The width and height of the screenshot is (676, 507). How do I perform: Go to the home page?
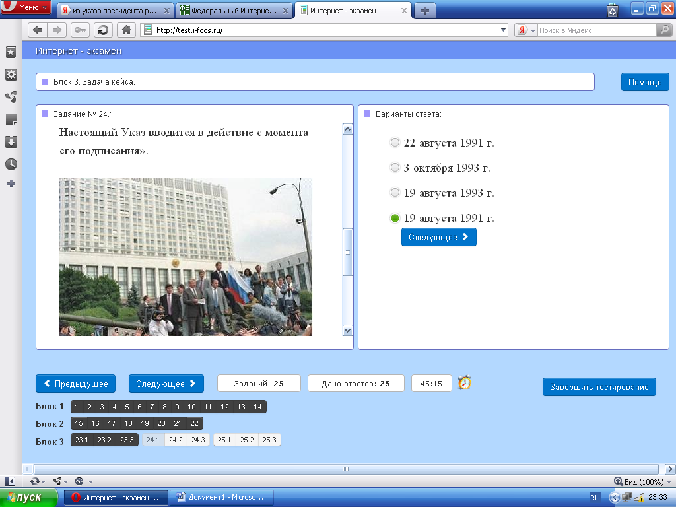pyautogui.click(x=126, y=30)
